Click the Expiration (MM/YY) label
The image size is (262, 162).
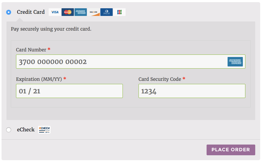click(39, 79)
